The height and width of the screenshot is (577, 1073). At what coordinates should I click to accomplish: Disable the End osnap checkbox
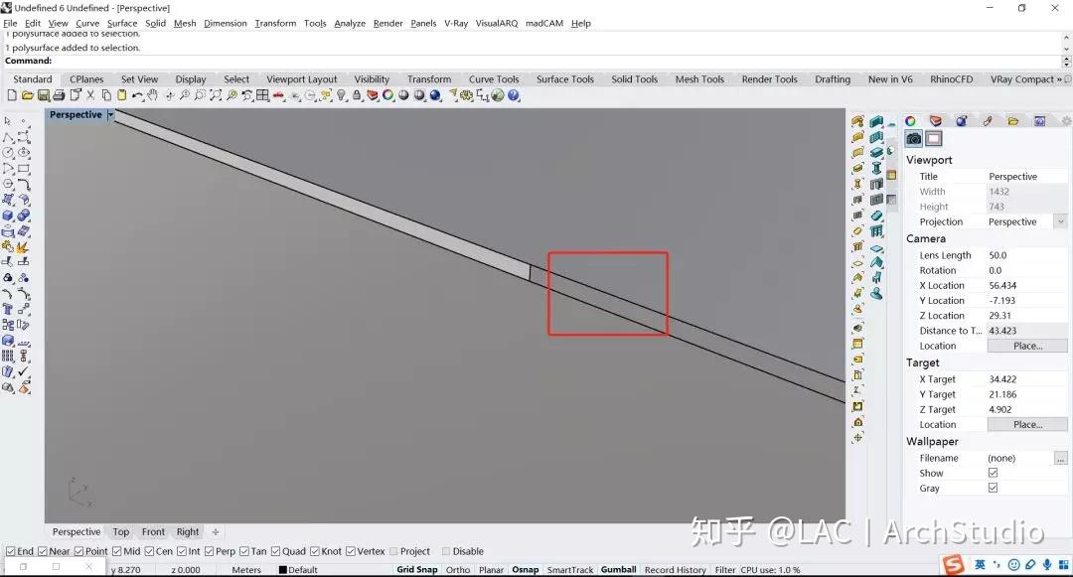pos(10,551)
